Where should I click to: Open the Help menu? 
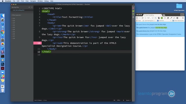click(x=52, y=1)
